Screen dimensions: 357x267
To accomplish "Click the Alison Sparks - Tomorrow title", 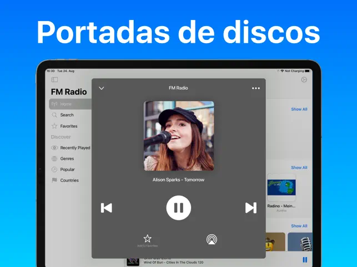I will (x=179, y=179).
